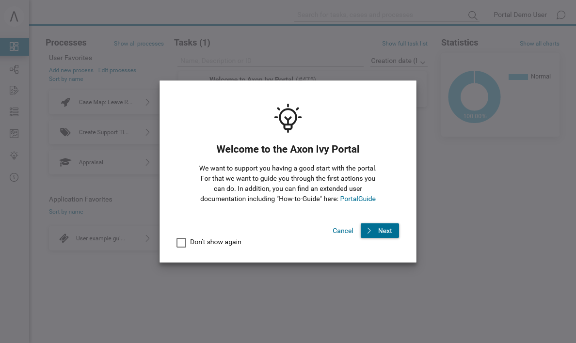
Task: Open the Statistics sidebar icon
Action: pos(14,134)
